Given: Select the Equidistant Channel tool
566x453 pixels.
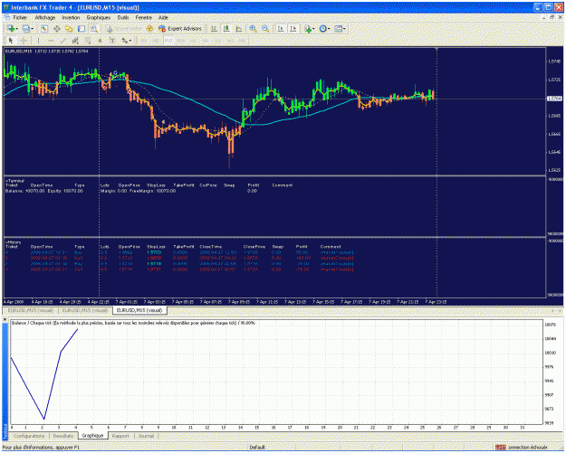Looking at the screenshot, I should pyautogui.click(x=75, y=41).
